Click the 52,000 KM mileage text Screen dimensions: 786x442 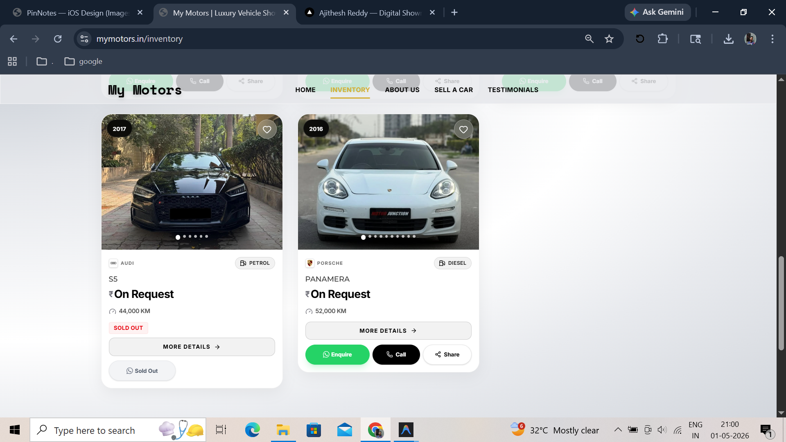[x=331, y=311]
